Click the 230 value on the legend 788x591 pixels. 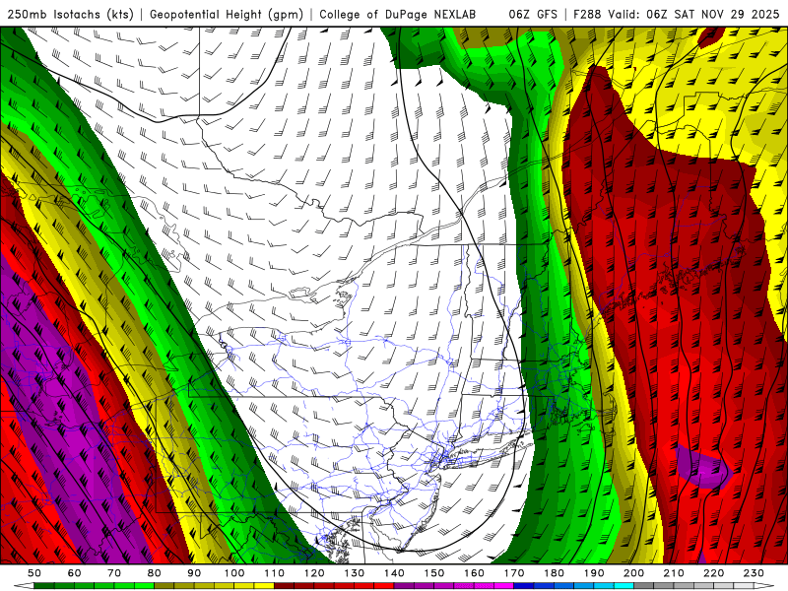754,573
